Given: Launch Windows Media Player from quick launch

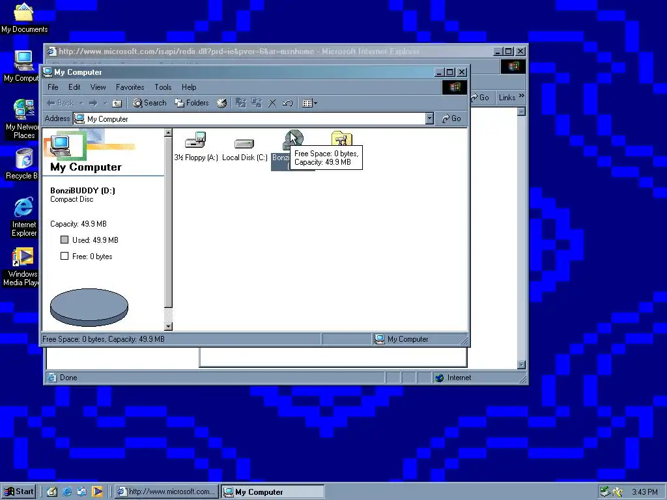Looking at the screenshot, I should pyautogui.click(x=97, y=492).
